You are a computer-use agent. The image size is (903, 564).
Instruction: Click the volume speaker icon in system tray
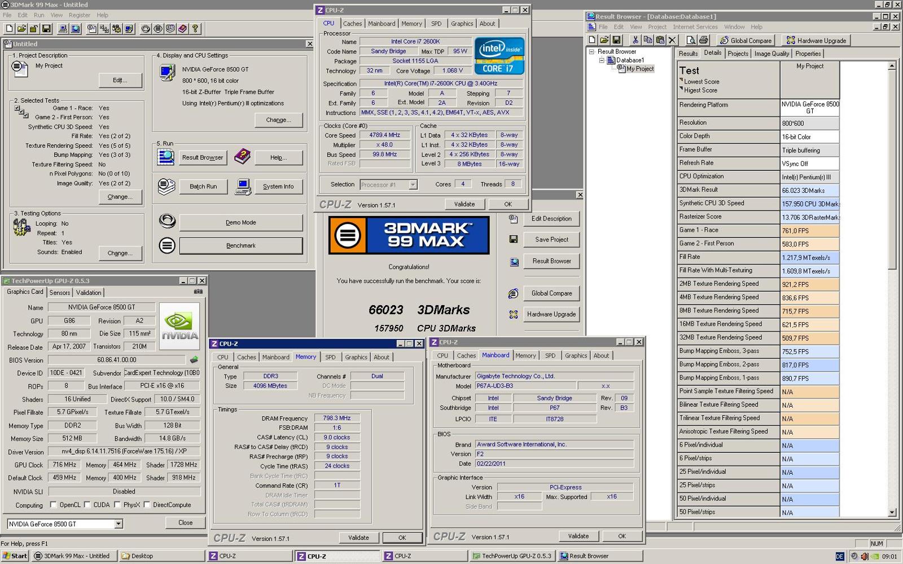(864, 556)
